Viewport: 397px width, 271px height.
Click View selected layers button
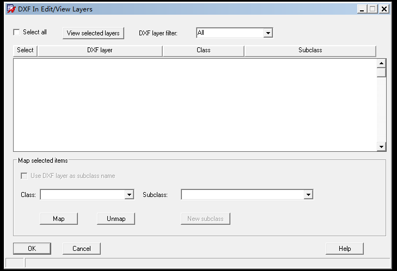[x=93, y=33]
